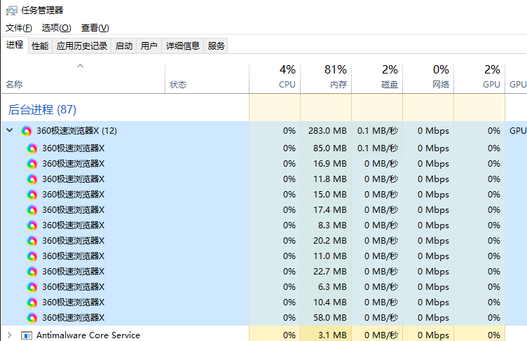Click the 8.3 MB memory cell

pos(326,225)
